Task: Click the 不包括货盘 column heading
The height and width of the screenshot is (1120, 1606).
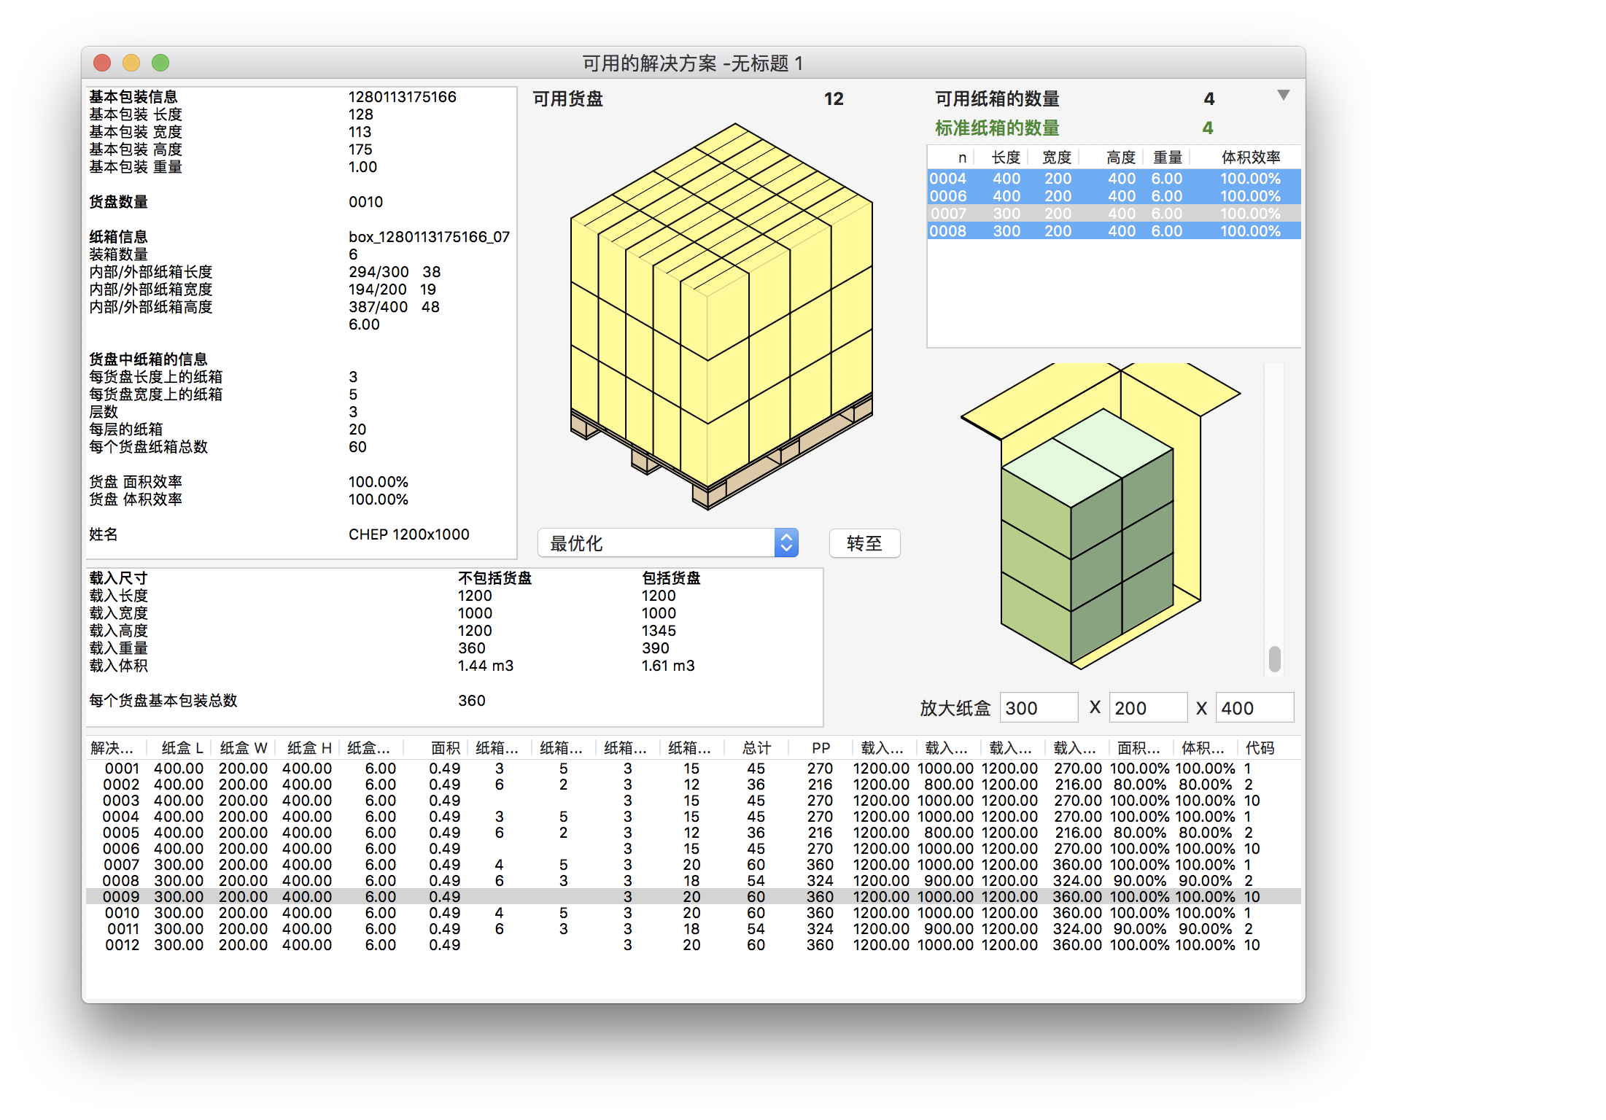Action: click(494, 578)
